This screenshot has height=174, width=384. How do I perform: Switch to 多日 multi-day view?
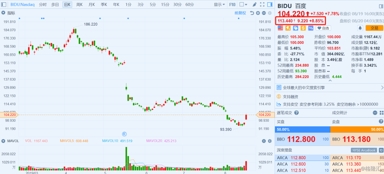point(55,4)
